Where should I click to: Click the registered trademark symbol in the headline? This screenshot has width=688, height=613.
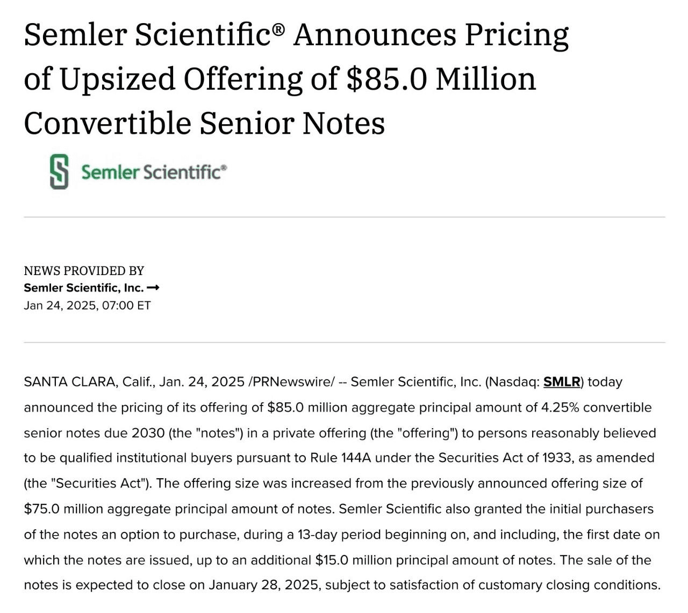coord(278,30)
